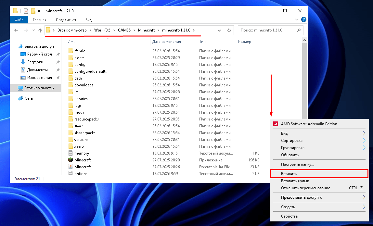Customize Quick Access Toolbar dropdown arrow
Image resolution: width=373 pixels, height=226 pixels.
(x=39, y=11)
